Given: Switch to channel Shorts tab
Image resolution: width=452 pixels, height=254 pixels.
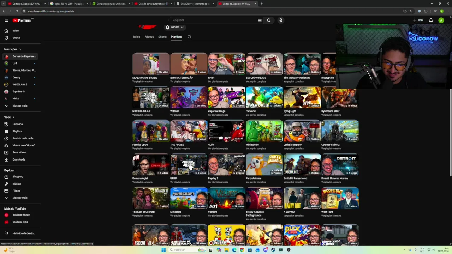Looking at the screenshot, I should coord(162,37).
